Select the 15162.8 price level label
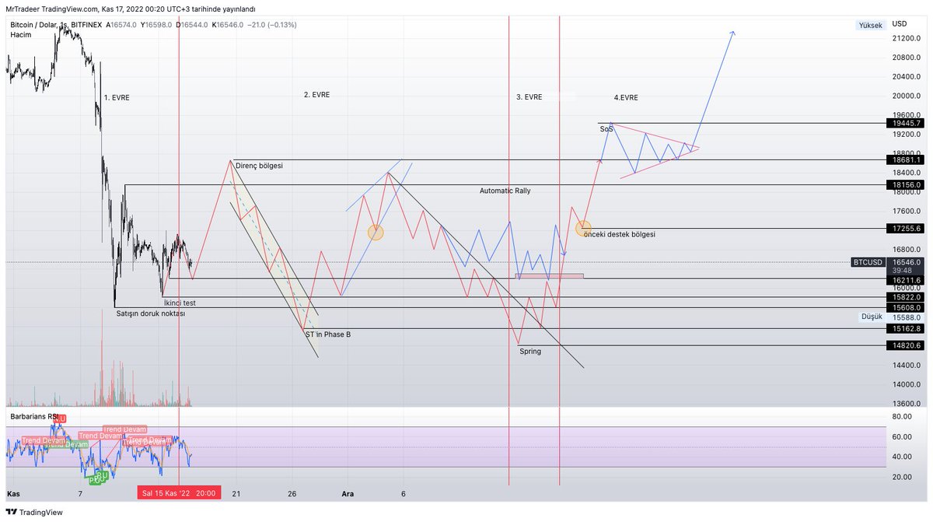This screenshot has width=933, height=522. tap(907, 329)
